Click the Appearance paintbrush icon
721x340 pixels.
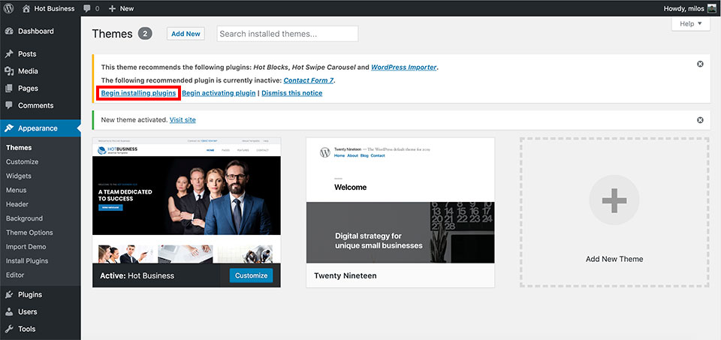[x=9, y=128]
